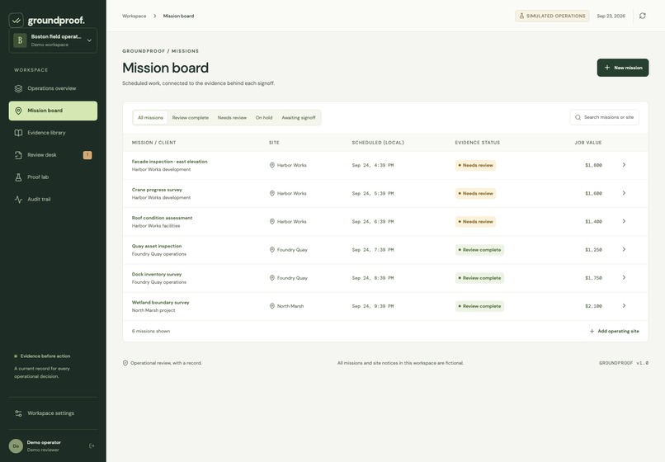
Task: Expand the Quay asset inspection row chevron
Action: (x=624, y=249)
